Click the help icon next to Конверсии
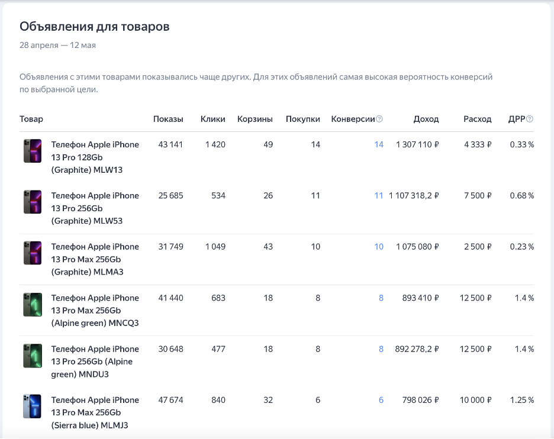 tap(379, 119)
